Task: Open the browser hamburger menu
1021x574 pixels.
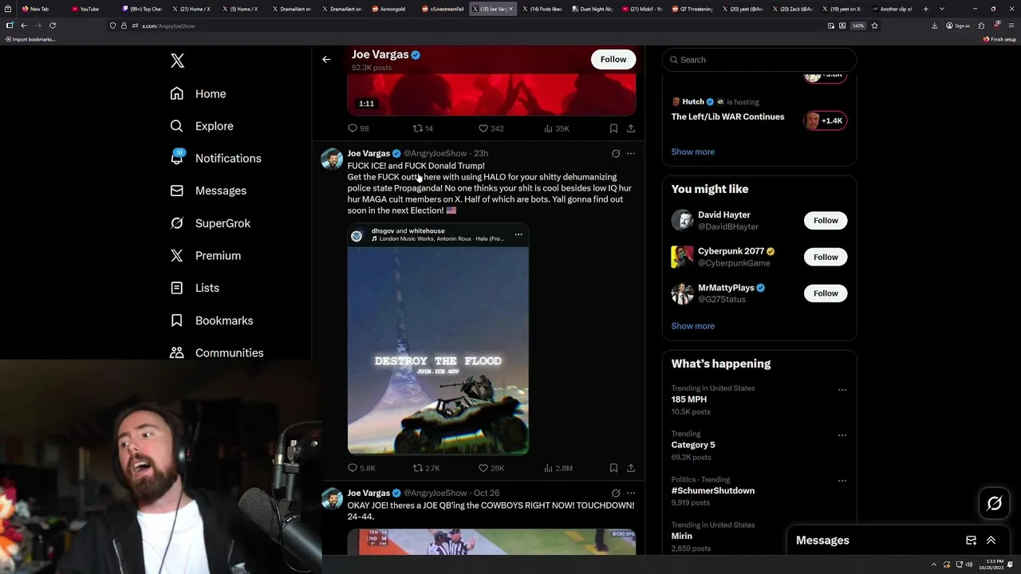Action: 1011,26
